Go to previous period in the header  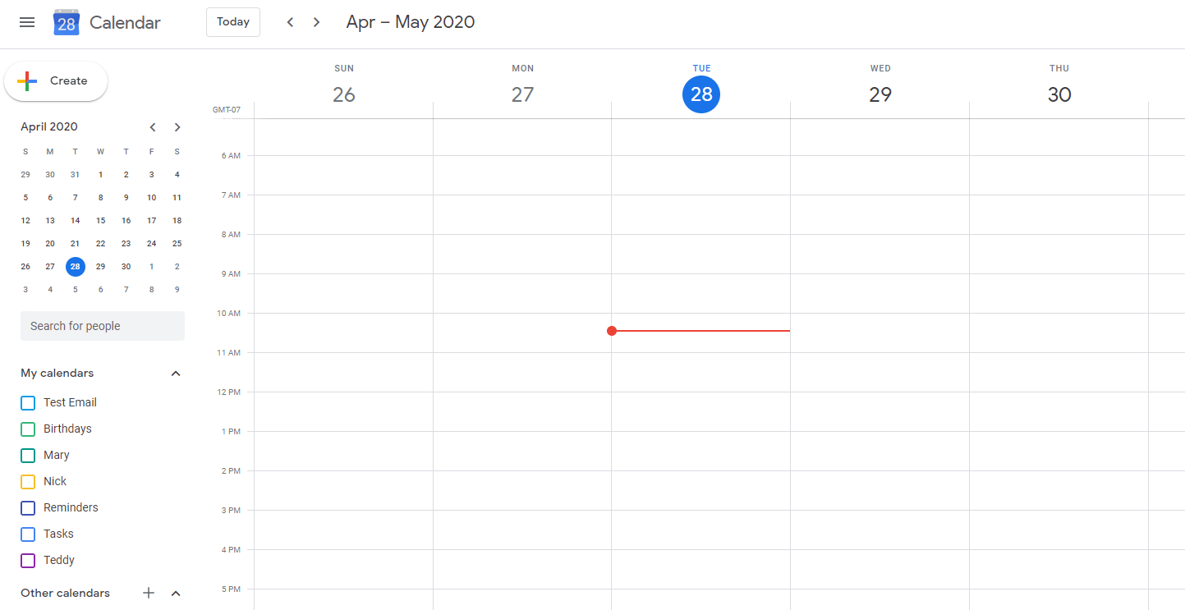point(290,22)
